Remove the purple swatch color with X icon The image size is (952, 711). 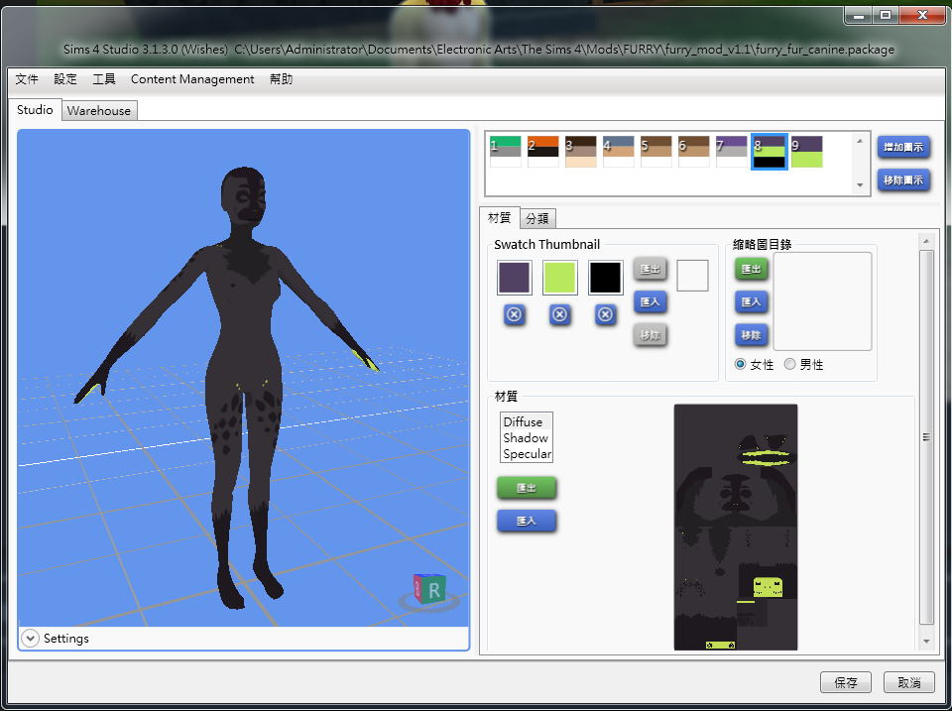coord(515,314)
